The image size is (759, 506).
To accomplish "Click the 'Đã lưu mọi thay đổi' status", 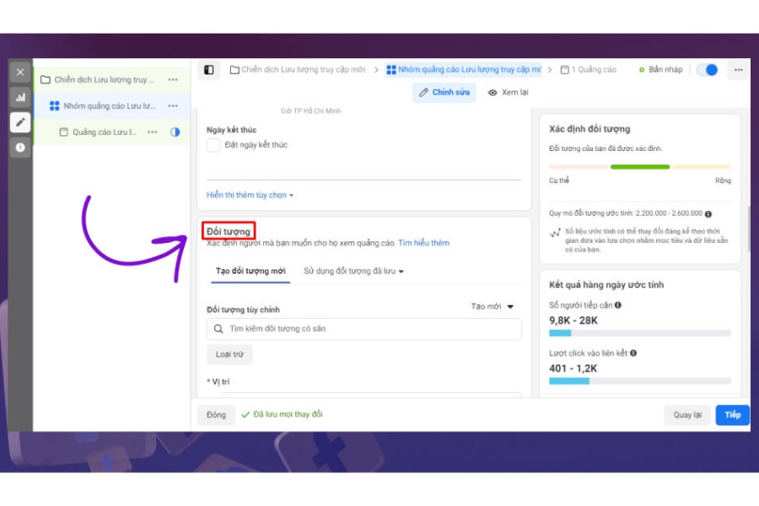I will (x=283, y=414).
